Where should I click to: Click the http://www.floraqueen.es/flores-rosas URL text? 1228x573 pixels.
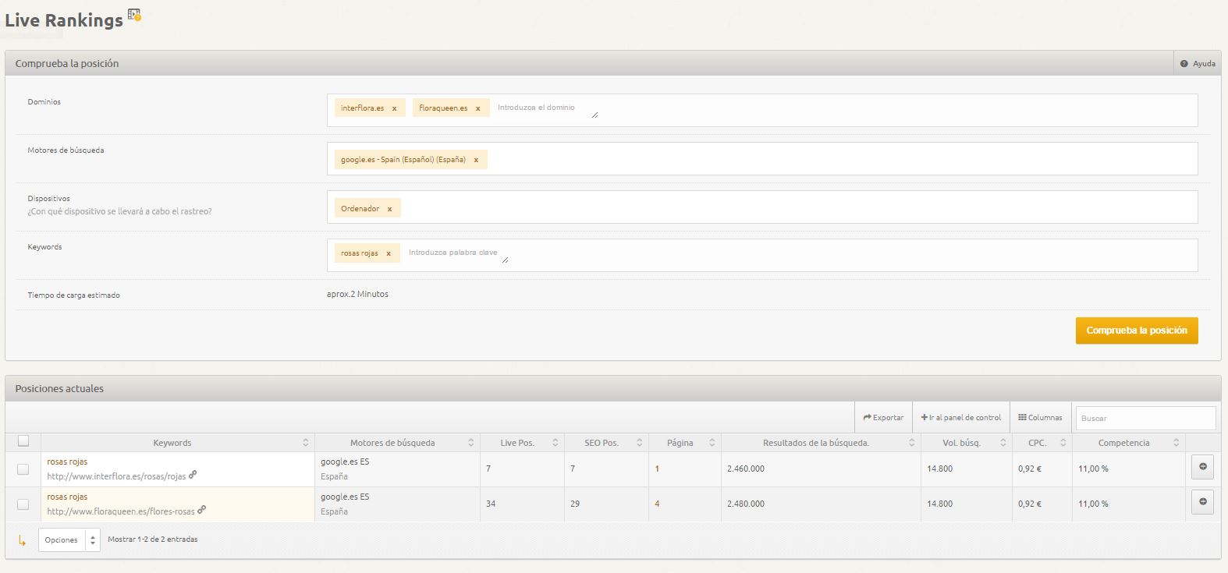pos(121,511)
